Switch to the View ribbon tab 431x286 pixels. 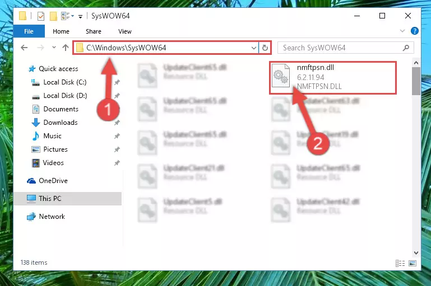[125, 31]
